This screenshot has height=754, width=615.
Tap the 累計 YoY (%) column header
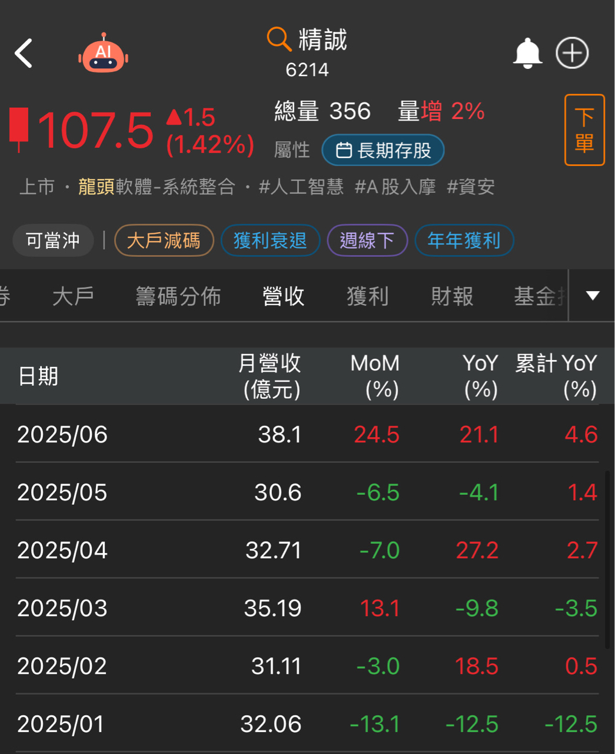(557, 376)
